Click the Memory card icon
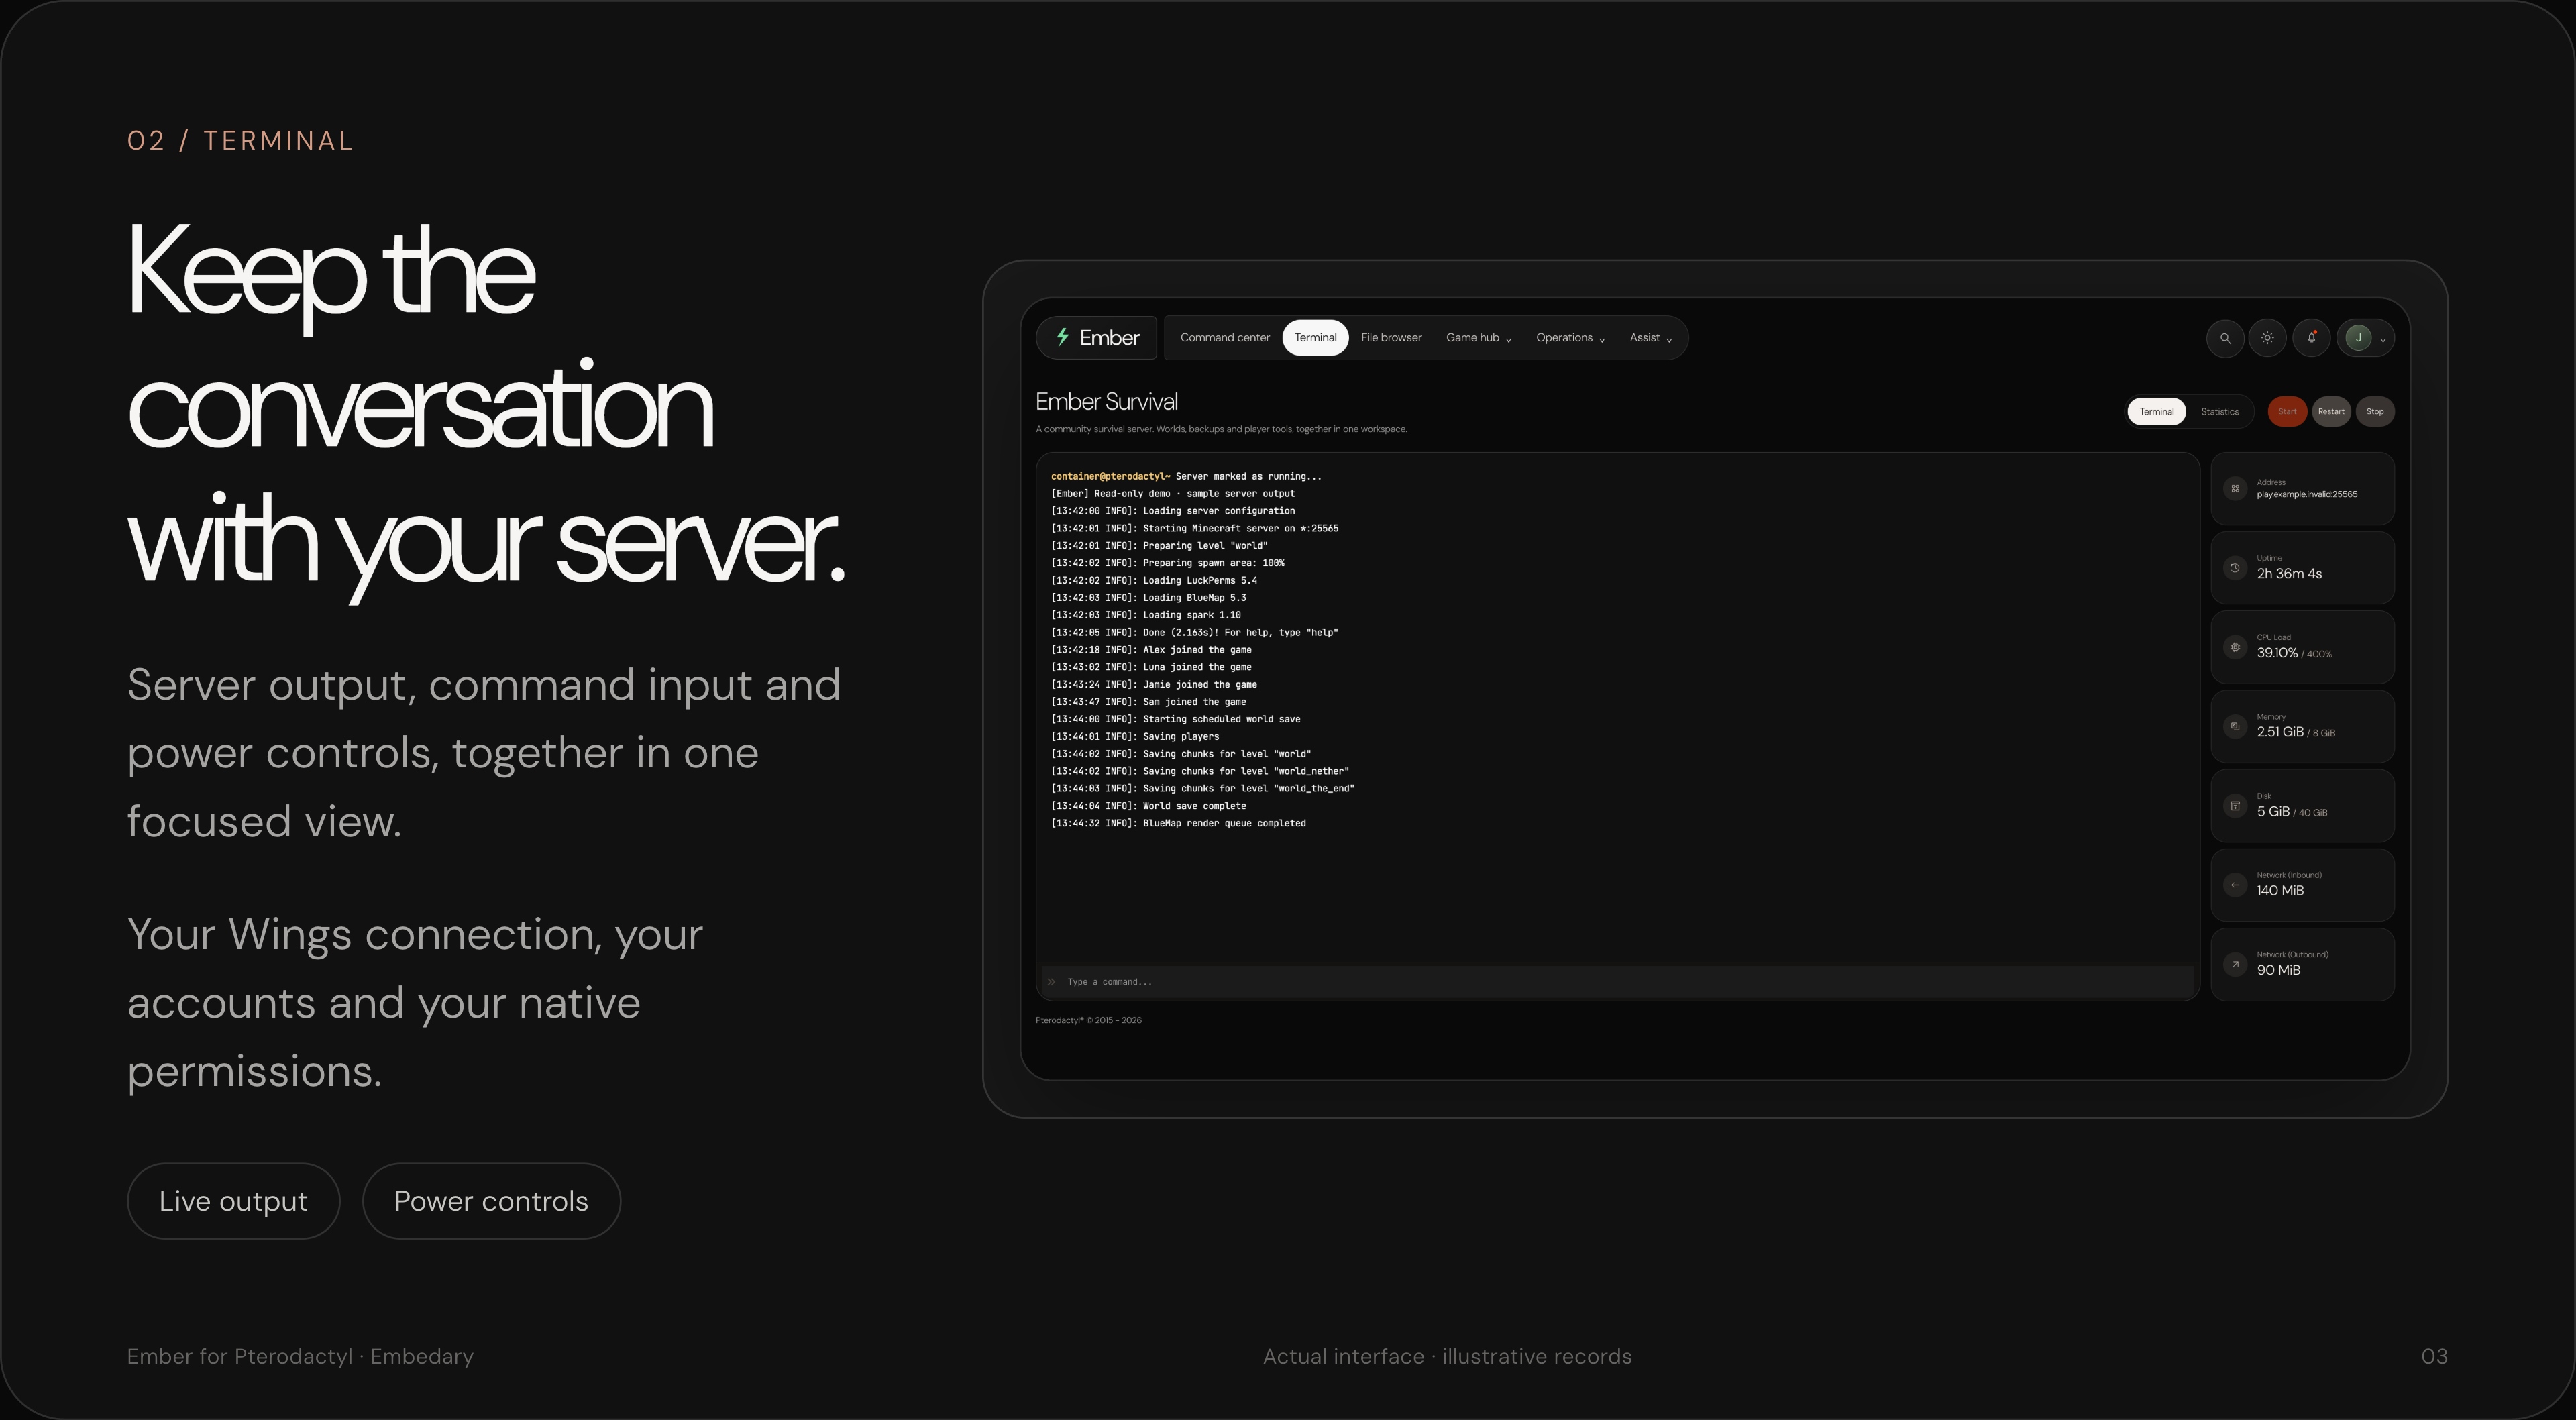This screenshot has height=1420, width=2576. coord(2235,726)
